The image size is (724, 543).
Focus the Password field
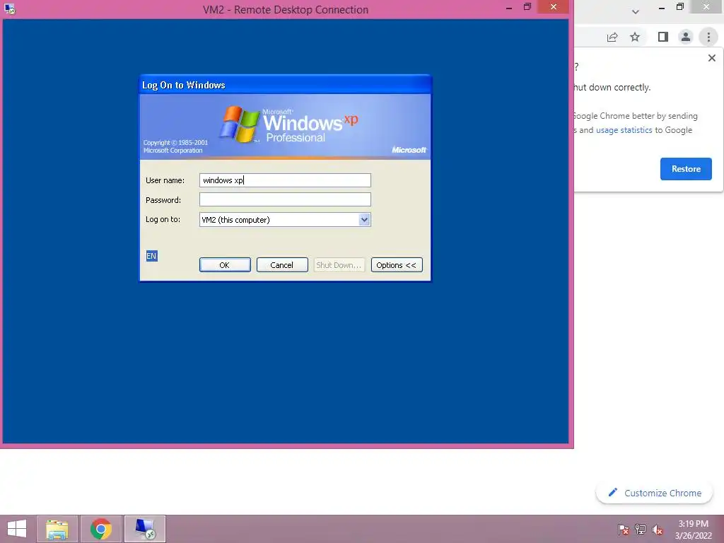[285, 199]
